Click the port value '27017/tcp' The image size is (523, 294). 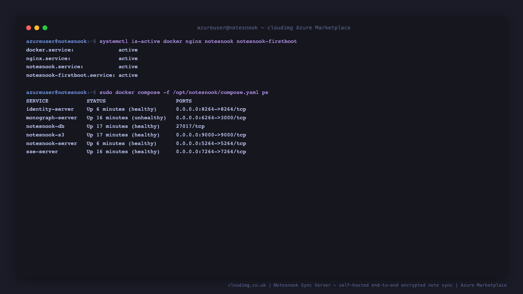190,127
